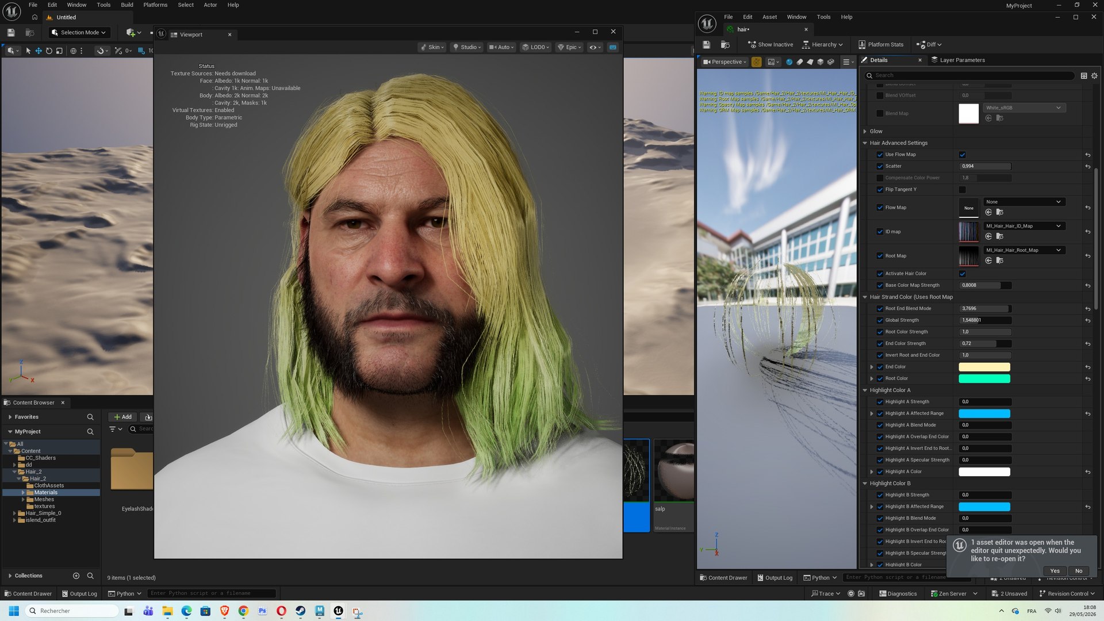The image size is (1104, 621).
Task: Open the Skin menu in Viewport window
Action: [x=432, y=47]
